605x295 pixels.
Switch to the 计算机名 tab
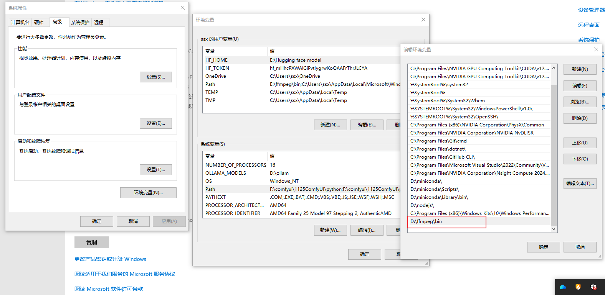coord(20,22)
